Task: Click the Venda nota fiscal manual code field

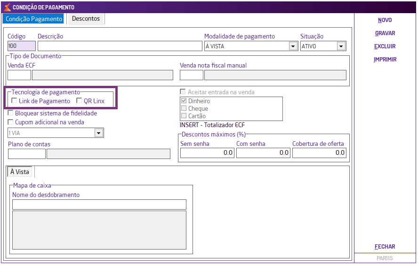Action: pos(192,75)
